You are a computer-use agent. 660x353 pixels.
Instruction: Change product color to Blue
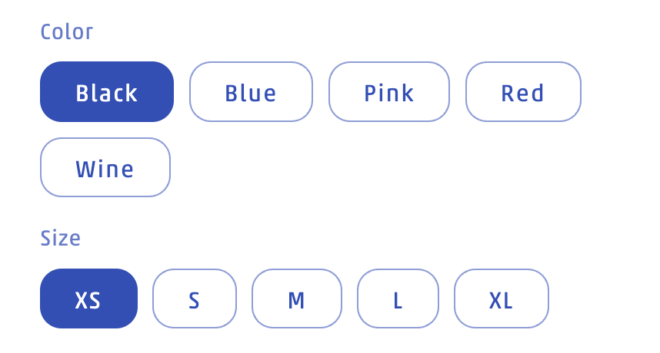pos(251,92)
